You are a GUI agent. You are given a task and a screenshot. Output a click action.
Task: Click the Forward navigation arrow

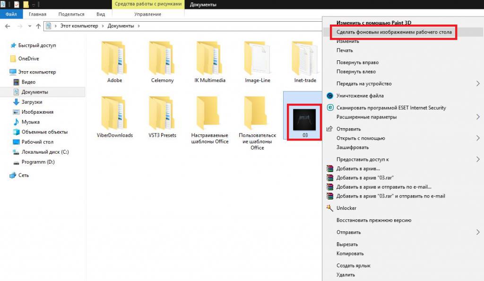[x=19, y=26]
